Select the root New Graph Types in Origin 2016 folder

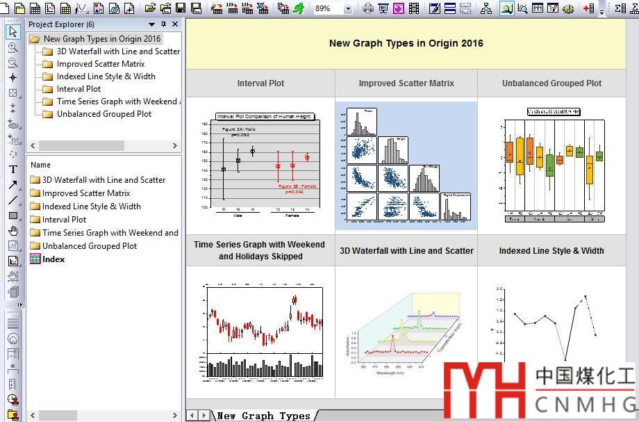(x=101, y=39)
